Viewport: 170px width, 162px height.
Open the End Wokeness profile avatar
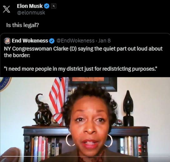[x=7, y=41]
